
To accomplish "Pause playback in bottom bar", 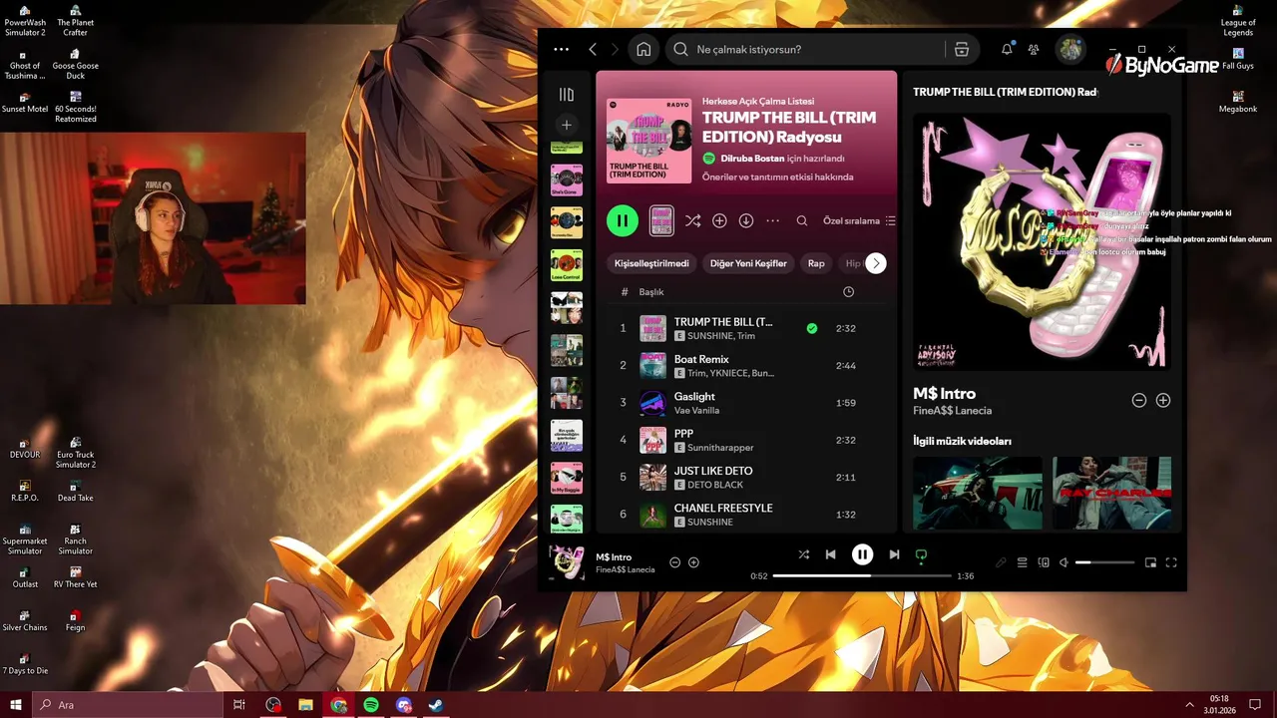I will 863,554.
